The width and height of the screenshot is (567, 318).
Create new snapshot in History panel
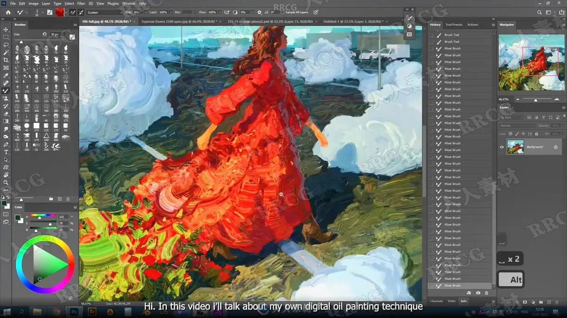tap(478, 293)
